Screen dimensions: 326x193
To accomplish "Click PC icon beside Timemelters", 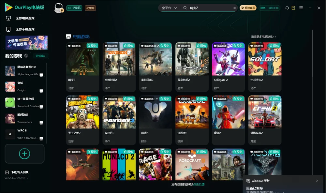I will [x=41, y=123].
